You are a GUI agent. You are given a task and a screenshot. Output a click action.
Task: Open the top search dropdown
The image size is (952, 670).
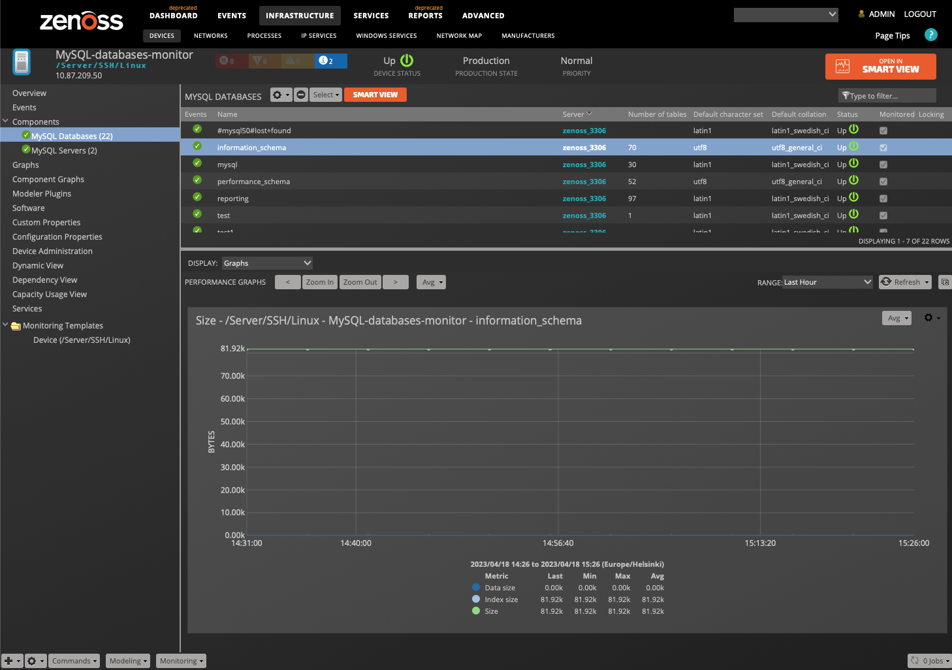pos(786,14)
